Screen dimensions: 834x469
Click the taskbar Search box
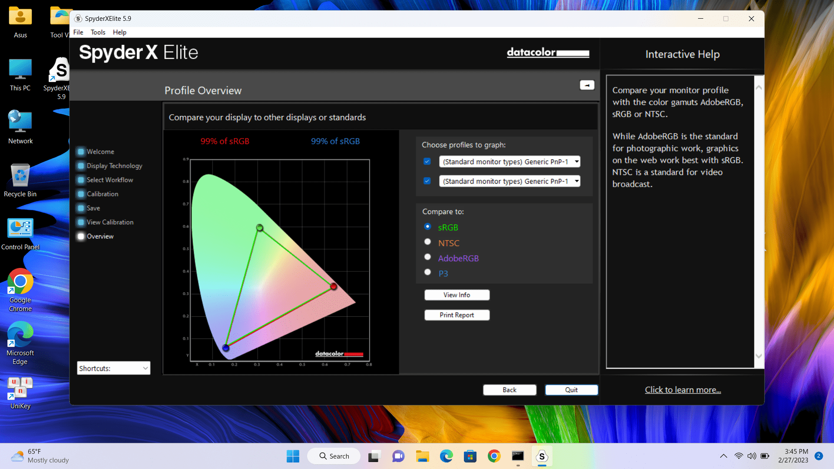click(x=334, y=456)
